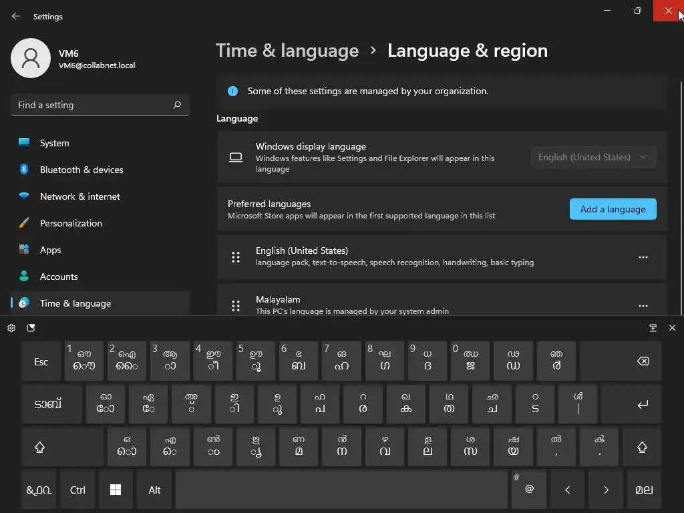Tap the right Shift key
This screenshot has width=684, height=513.
coord(642,447)
